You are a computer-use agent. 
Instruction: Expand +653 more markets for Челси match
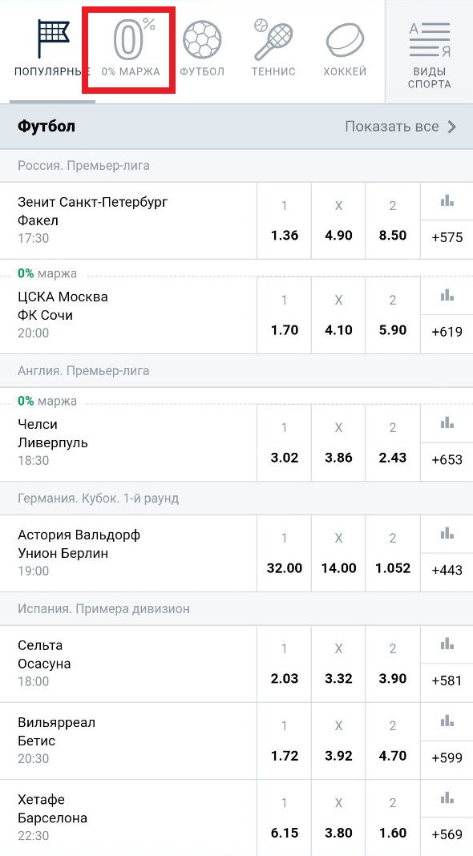(x=447, y=460)
